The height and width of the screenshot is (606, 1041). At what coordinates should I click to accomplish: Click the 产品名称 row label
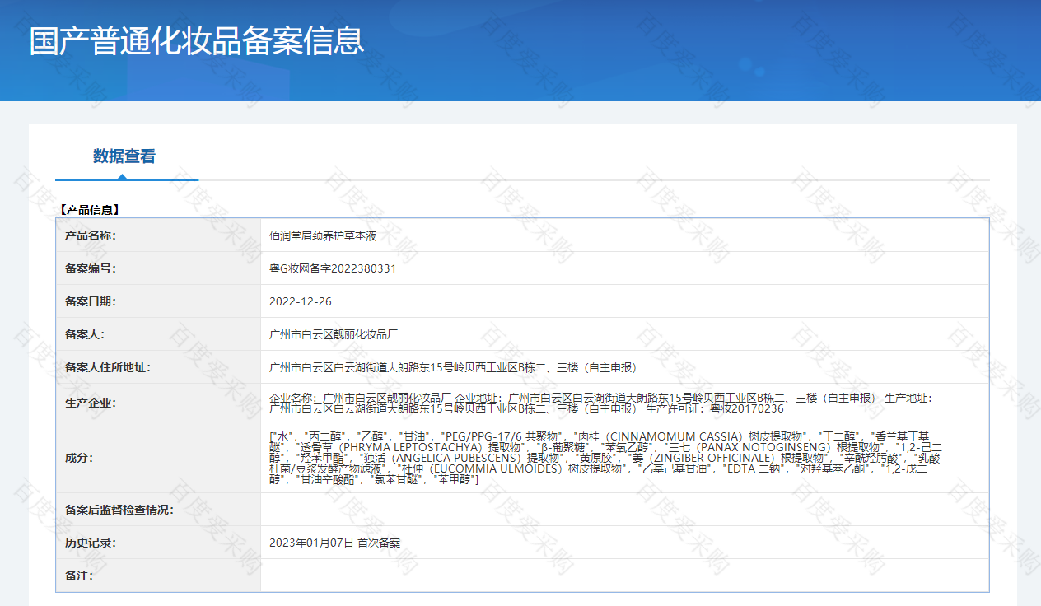click(91, 235)
